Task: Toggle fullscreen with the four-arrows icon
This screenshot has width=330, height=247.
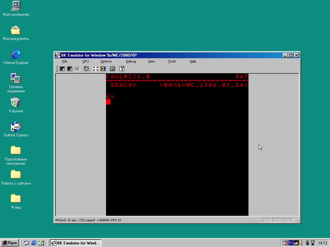Action: 96,69
